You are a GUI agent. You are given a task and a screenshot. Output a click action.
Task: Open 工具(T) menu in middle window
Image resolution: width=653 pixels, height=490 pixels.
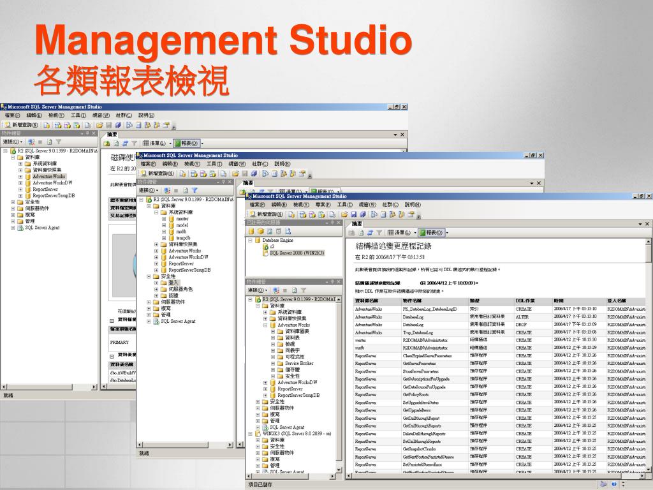[214, 164]
